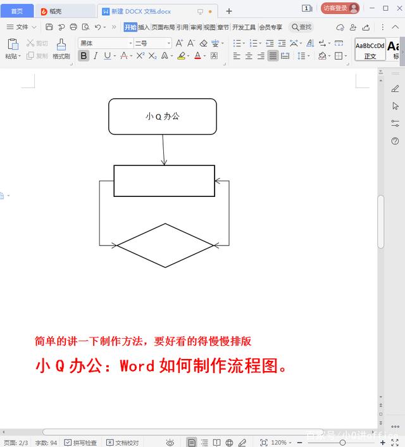Click 文档校对 in the status bar
Screen dimensions: 405x447
[123, 443]
